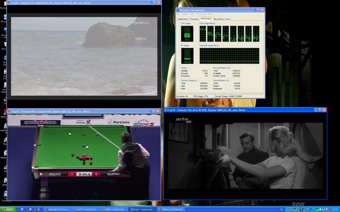
Task: Open the Users tab in Task Manager
Action: [228, 19]
